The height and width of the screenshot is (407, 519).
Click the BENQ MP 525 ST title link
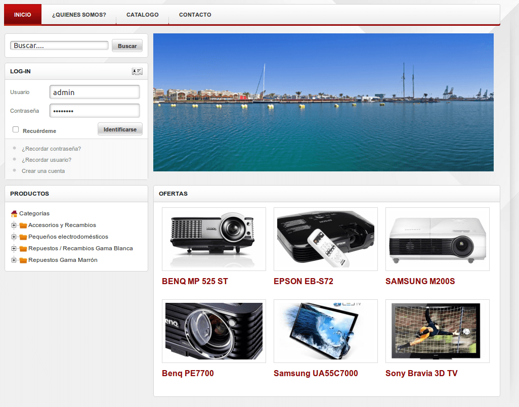point(195,281)
